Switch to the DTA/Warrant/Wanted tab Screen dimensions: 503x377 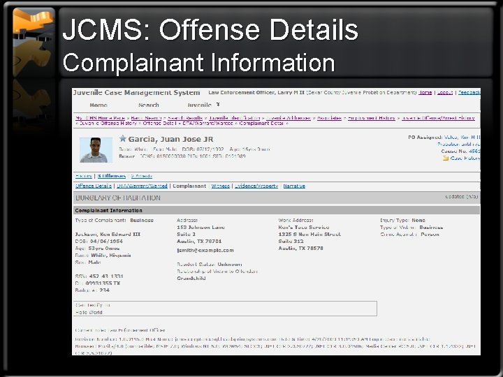click(x=142, y=186)
